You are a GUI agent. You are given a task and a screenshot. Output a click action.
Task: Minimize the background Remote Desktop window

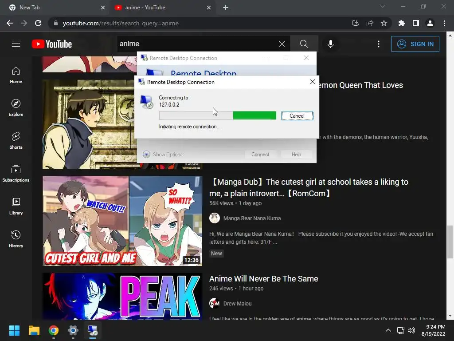pyautogui.click(x=266, y=58)
